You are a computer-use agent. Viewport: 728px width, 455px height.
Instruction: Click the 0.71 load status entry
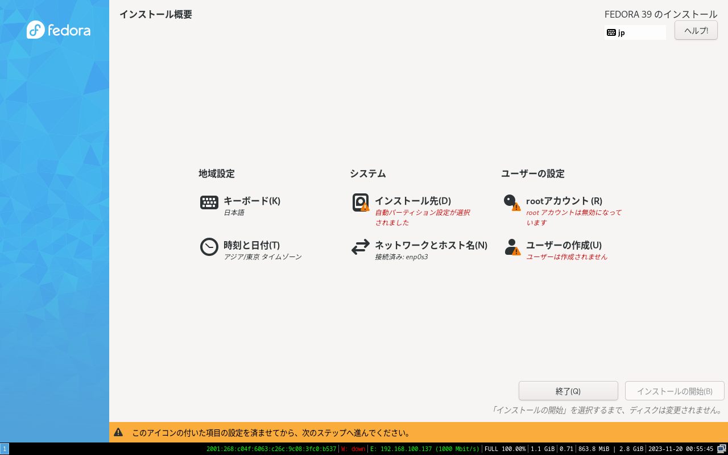click(566, 449)
